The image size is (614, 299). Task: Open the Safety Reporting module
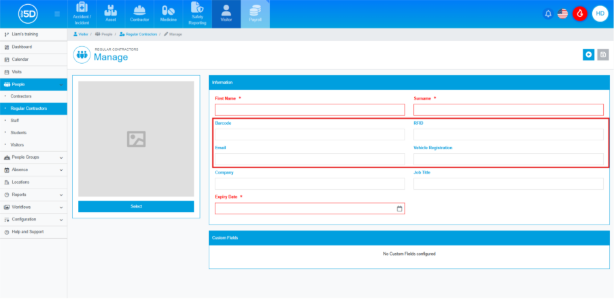click(197, 14)
